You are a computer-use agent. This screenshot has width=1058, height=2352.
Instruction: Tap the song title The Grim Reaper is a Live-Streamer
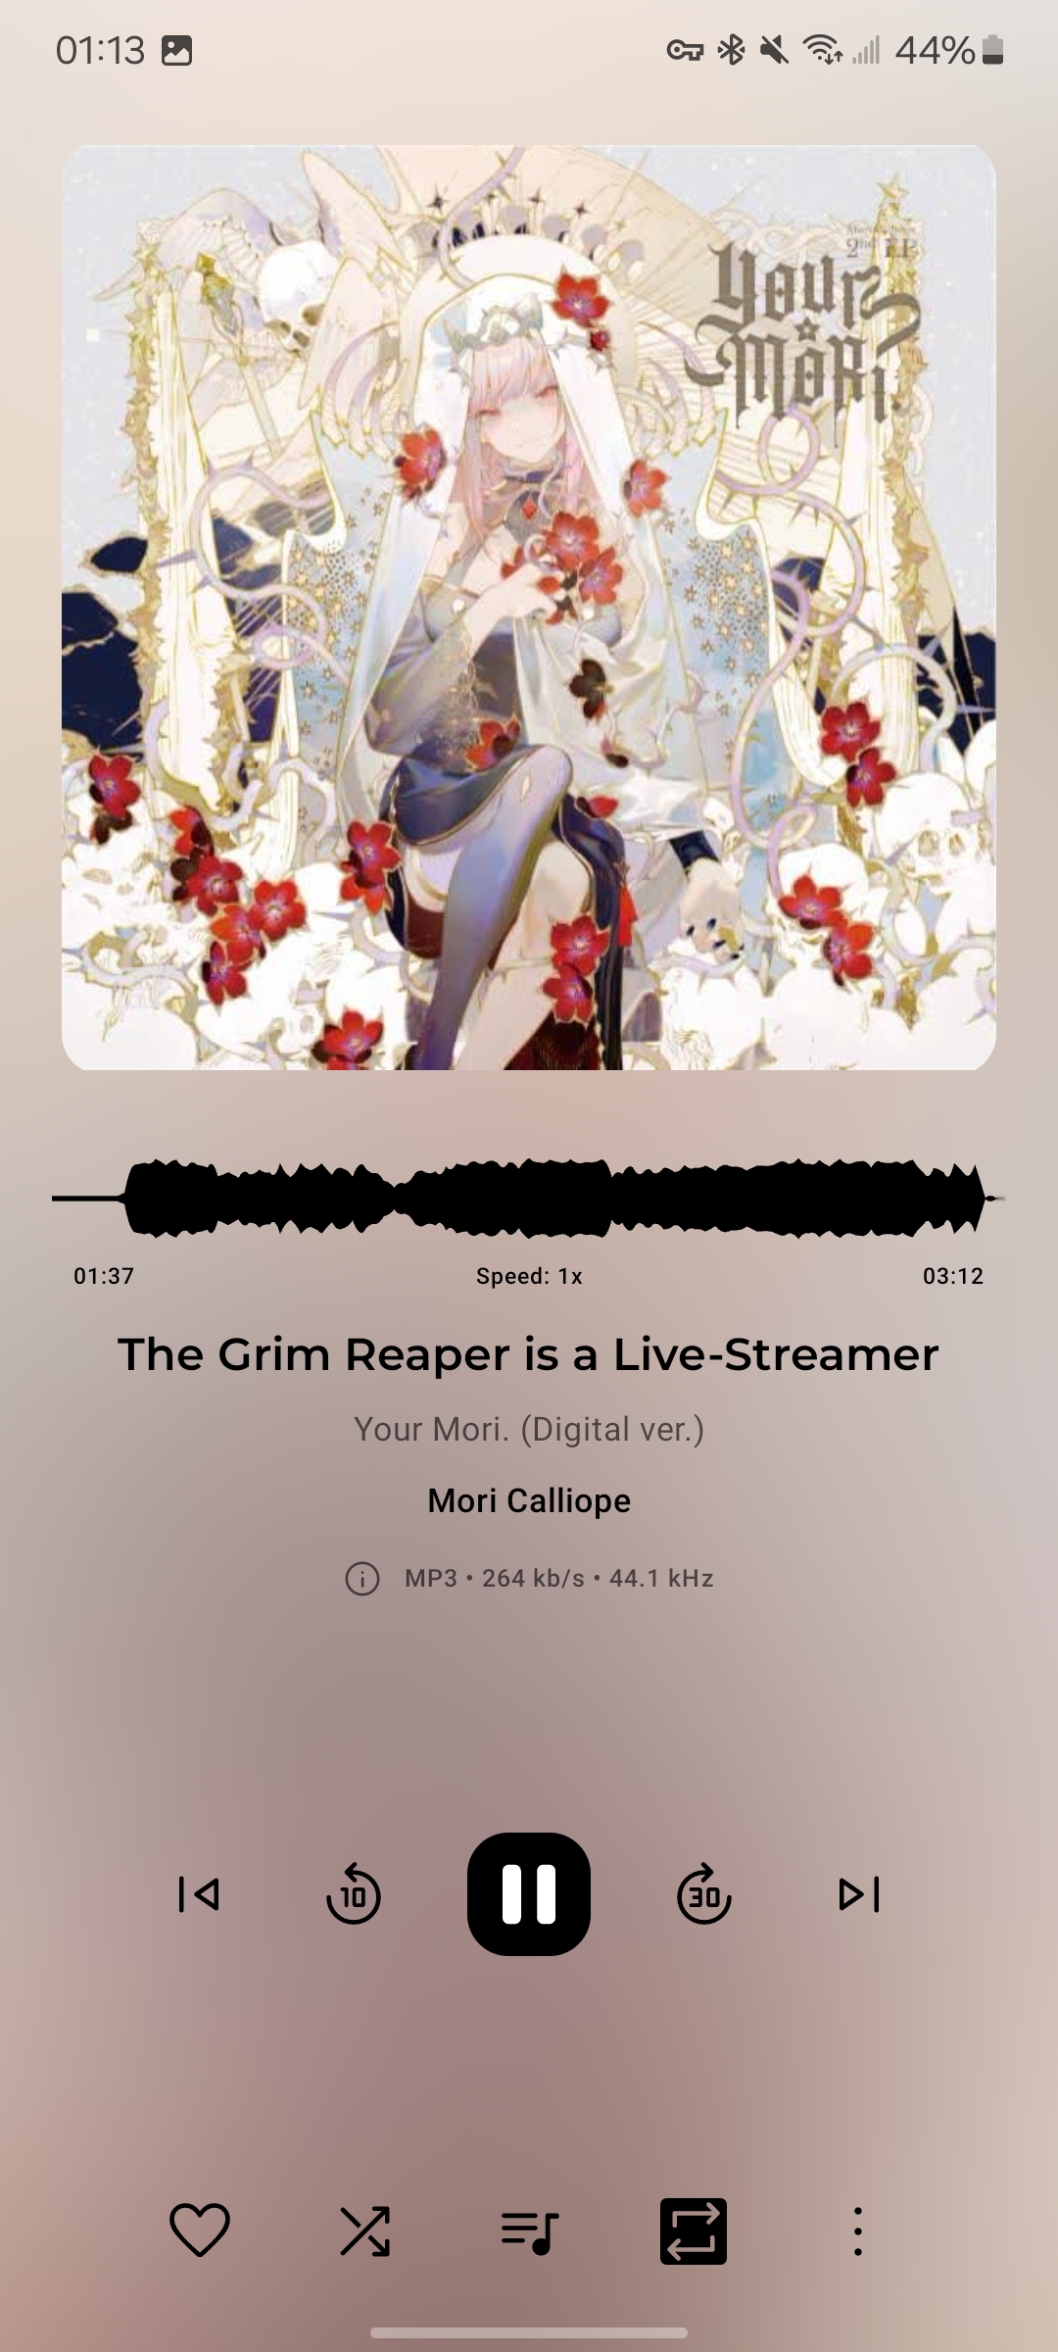tap(529, 1354)
